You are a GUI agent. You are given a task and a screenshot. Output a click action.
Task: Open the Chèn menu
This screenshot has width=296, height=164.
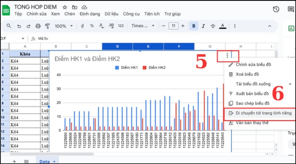pos(70,14)
